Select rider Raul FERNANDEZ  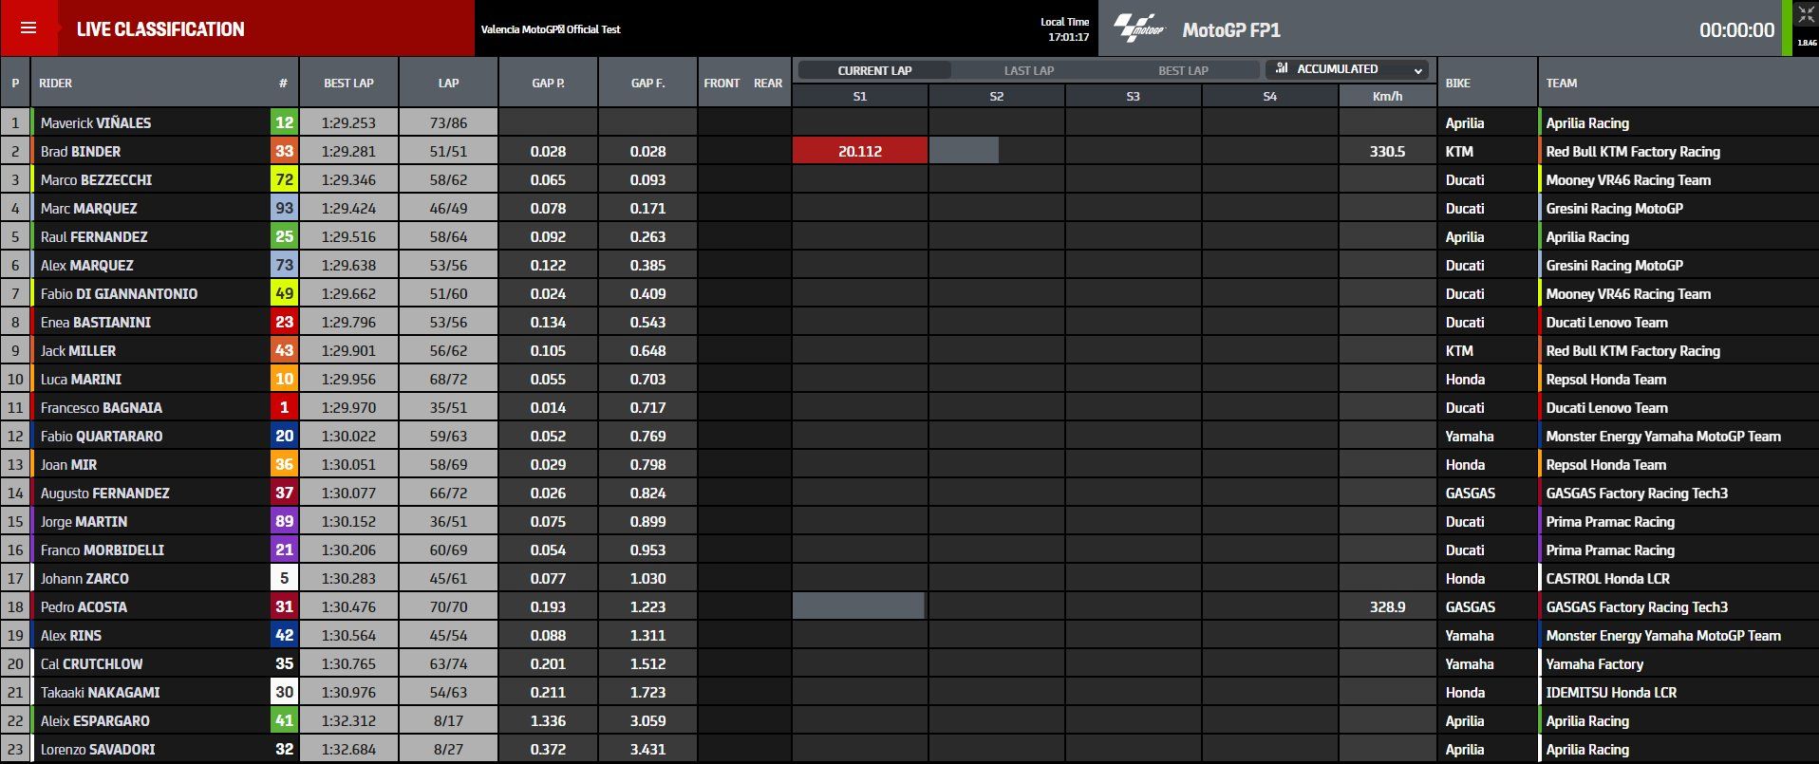click(x=94, y=236)
